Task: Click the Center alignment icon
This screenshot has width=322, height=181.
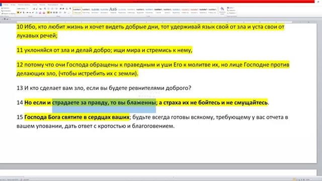Action: 51,13
